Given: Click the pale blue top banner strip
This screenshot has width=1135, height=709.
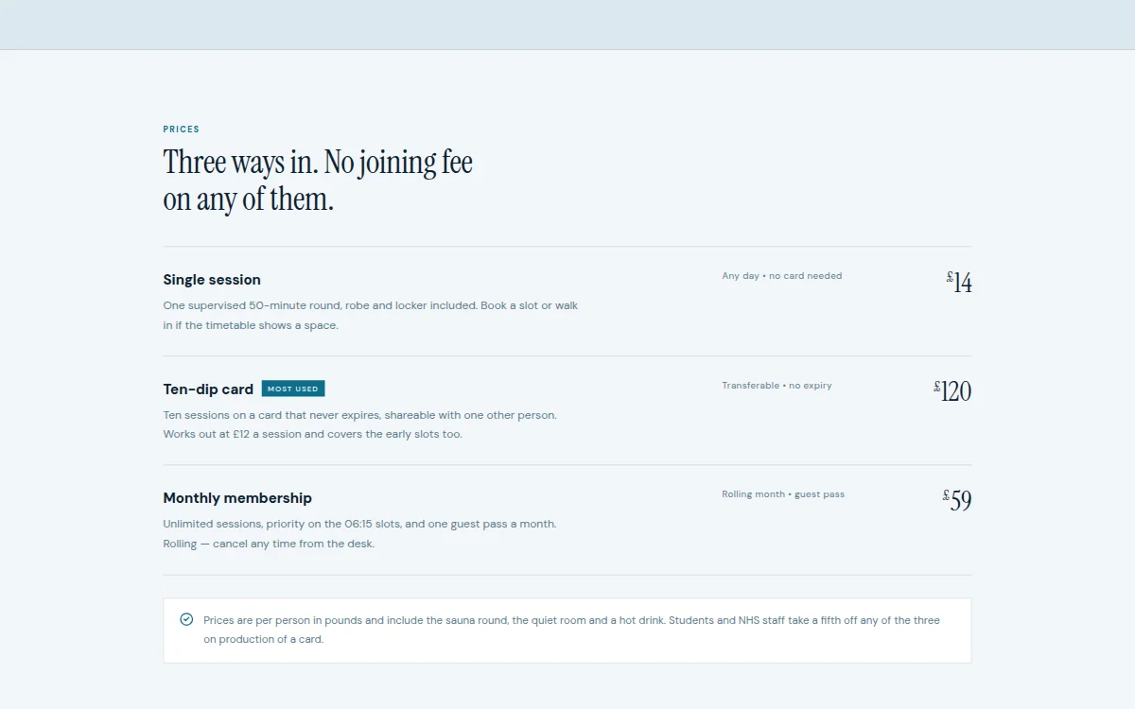Looking at the screenshot, I should pos(567,25).
